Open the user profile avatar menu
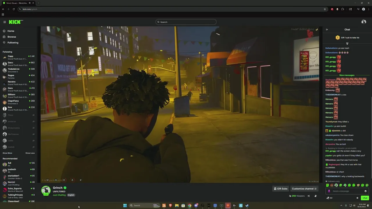 (x=364, y=22)
